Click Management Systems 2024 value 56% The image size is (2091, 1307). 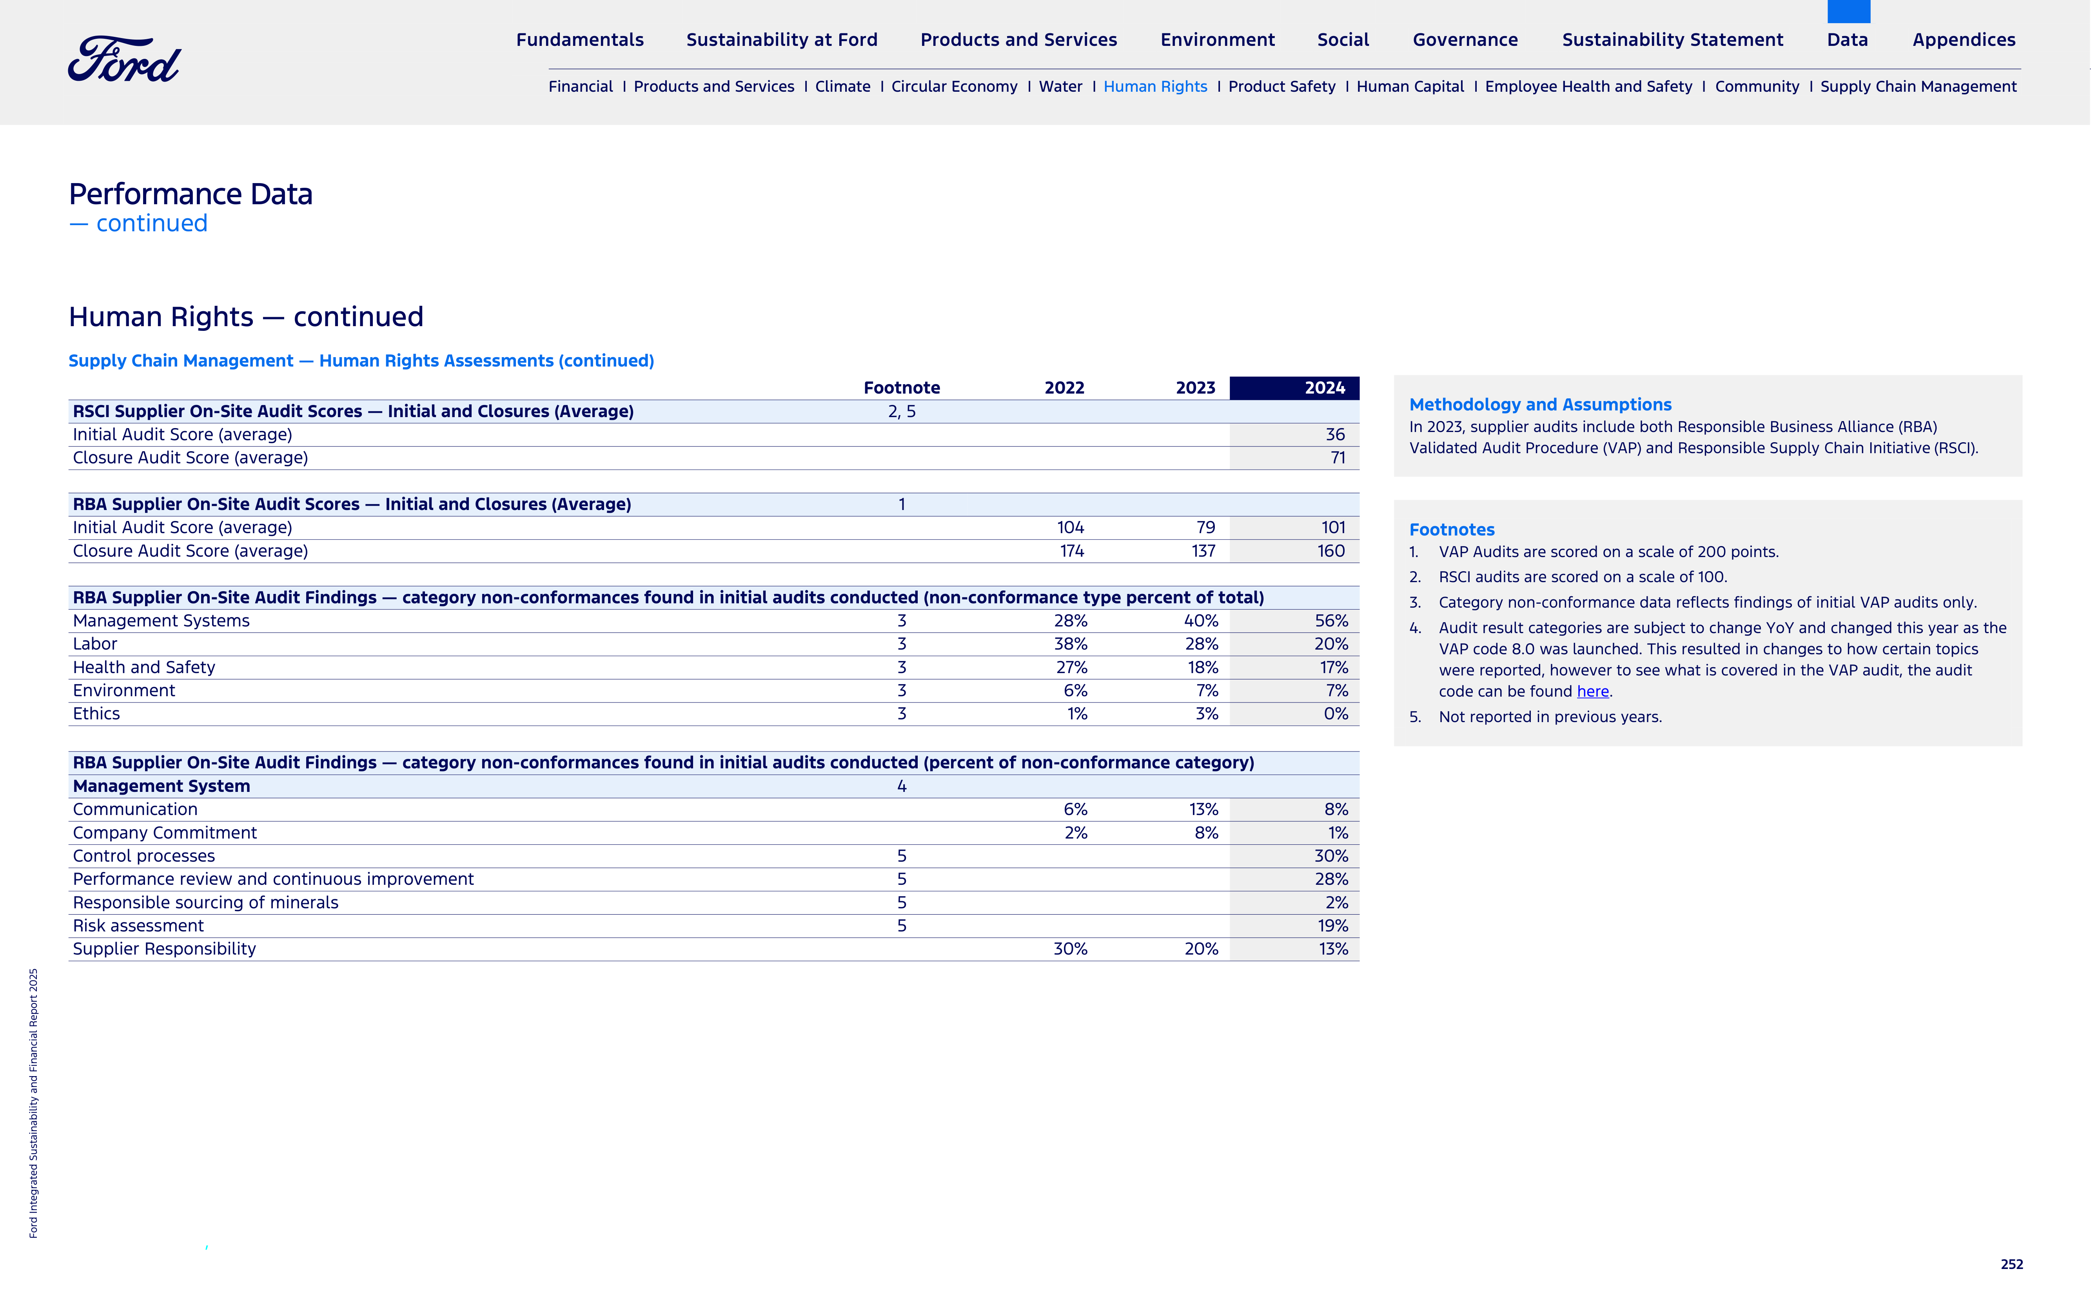(1331, 621)
